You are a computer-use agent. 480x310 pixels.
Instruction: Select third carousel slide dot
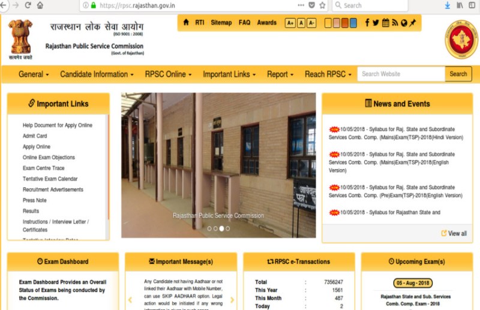221,228
